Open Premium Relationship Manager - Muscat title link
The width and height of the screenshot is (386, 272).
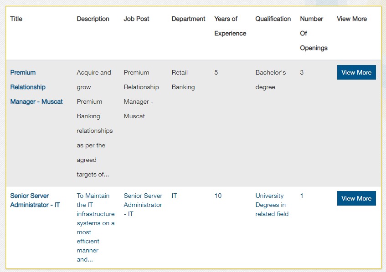[36, 87]
